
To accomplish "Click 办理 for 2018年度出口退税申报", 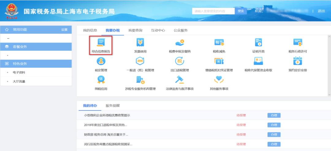I will coord(274,125).
